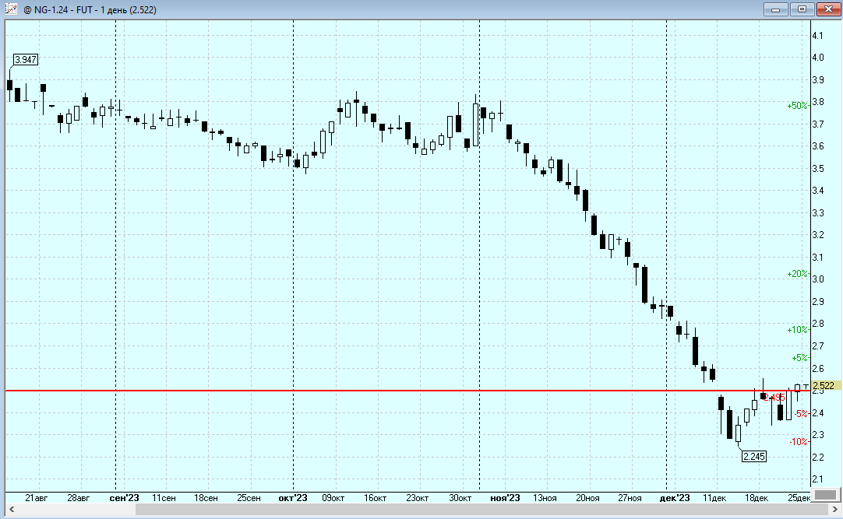Screen dimensions: 843x519
Task: Click the gray button below price scale
Action: [x=825, y=494]
